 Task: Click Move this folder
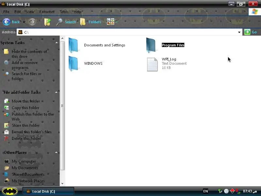(x=26, y=101)
